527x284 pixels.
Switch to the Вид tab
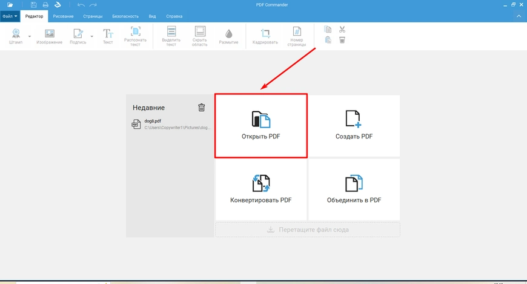pos(152,16)
